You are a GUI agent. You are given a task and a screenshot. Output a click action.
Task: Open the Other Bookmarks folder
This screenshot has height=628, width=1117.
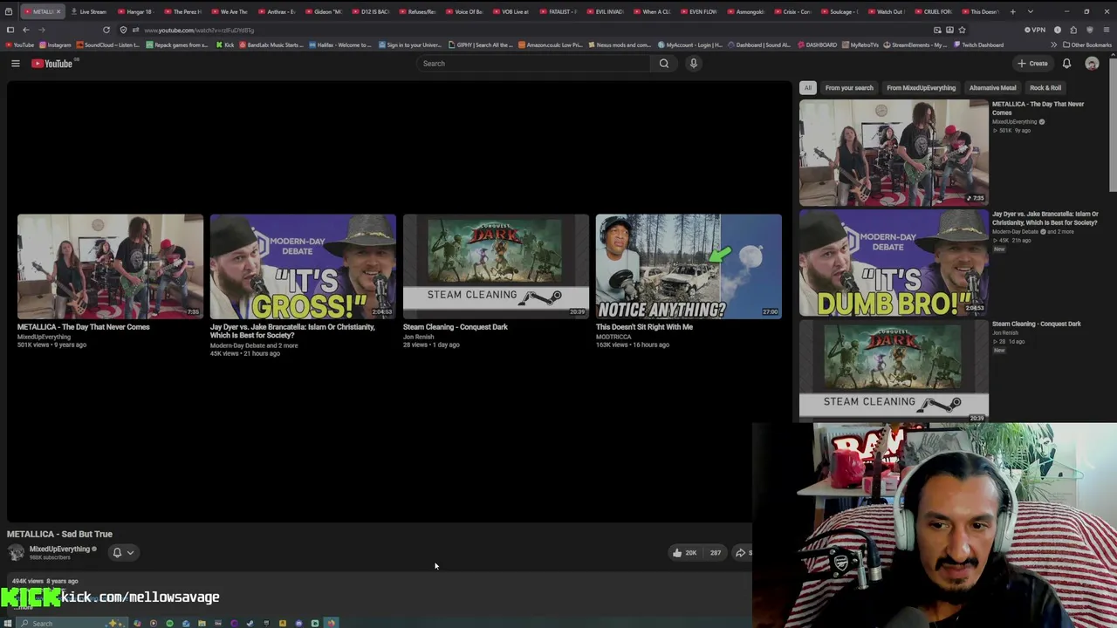pos(1087,44)
